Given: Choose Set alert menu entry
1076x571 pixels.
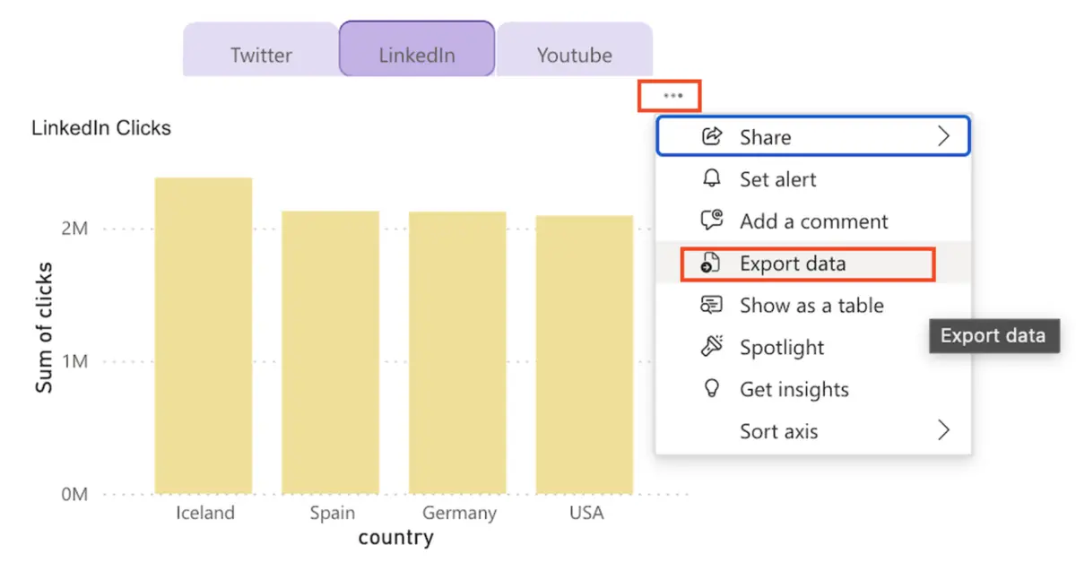Looking at the screenshot, I should click(x=814, y=178).
